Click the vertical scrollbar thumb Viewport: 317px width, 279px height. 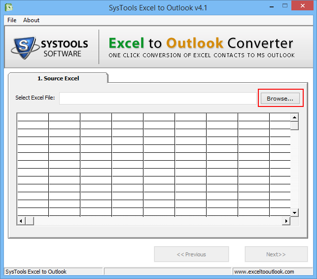coord(294,126)
